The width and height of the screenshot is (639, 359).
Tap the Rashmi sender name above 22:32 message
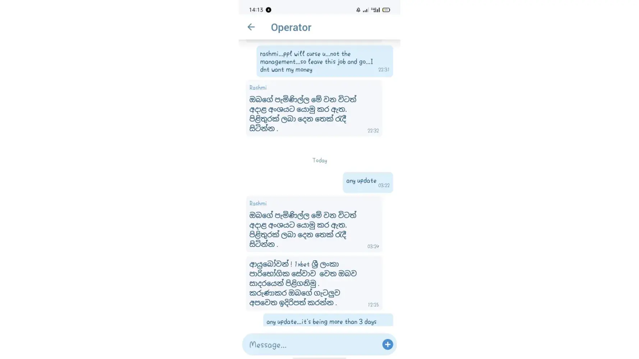click(258, 88)
